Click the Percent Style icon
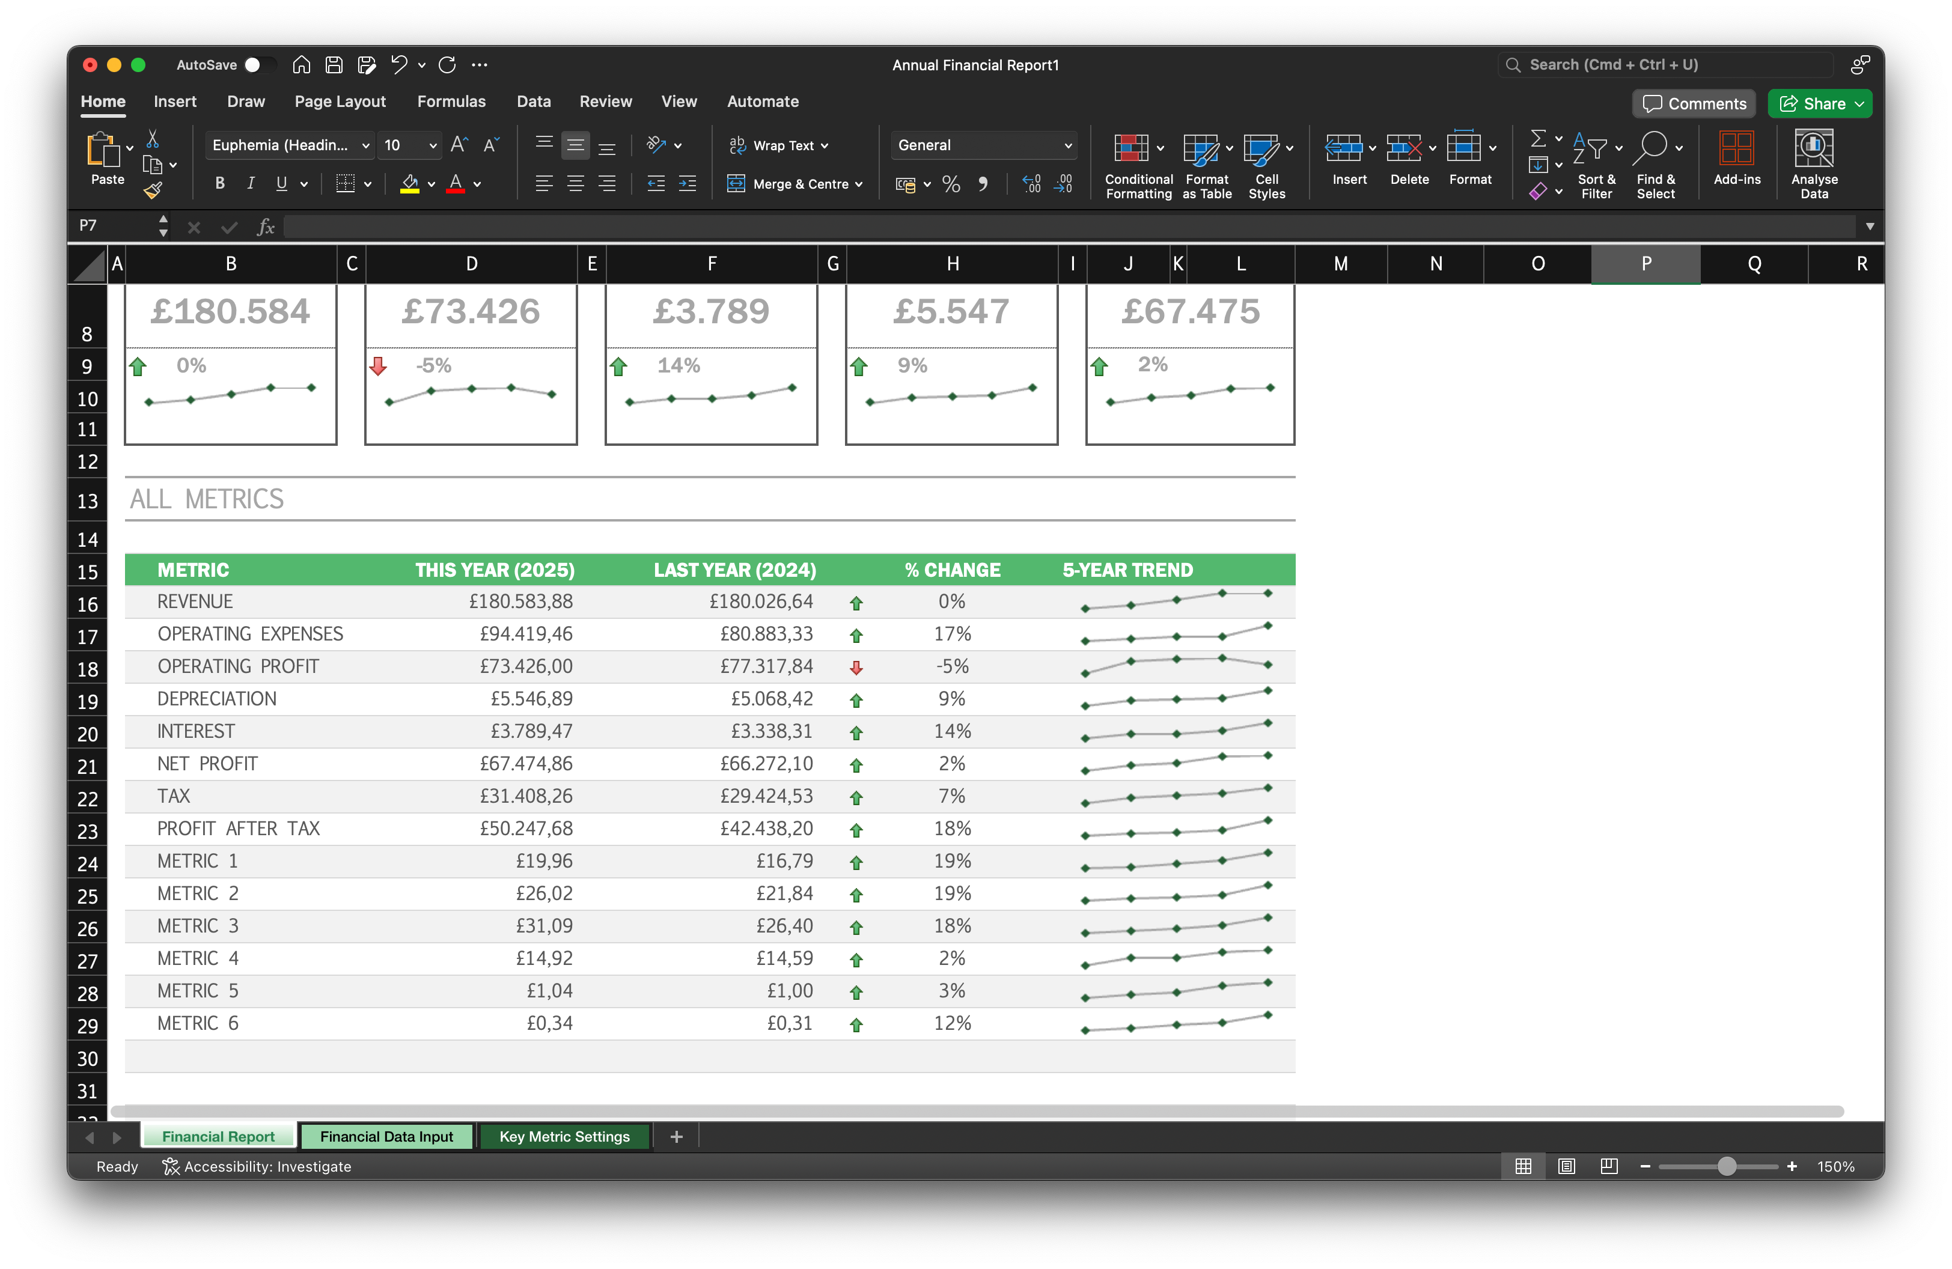Image resolution: width=1952 pixels, height=1269 pixels. [951, 184]
